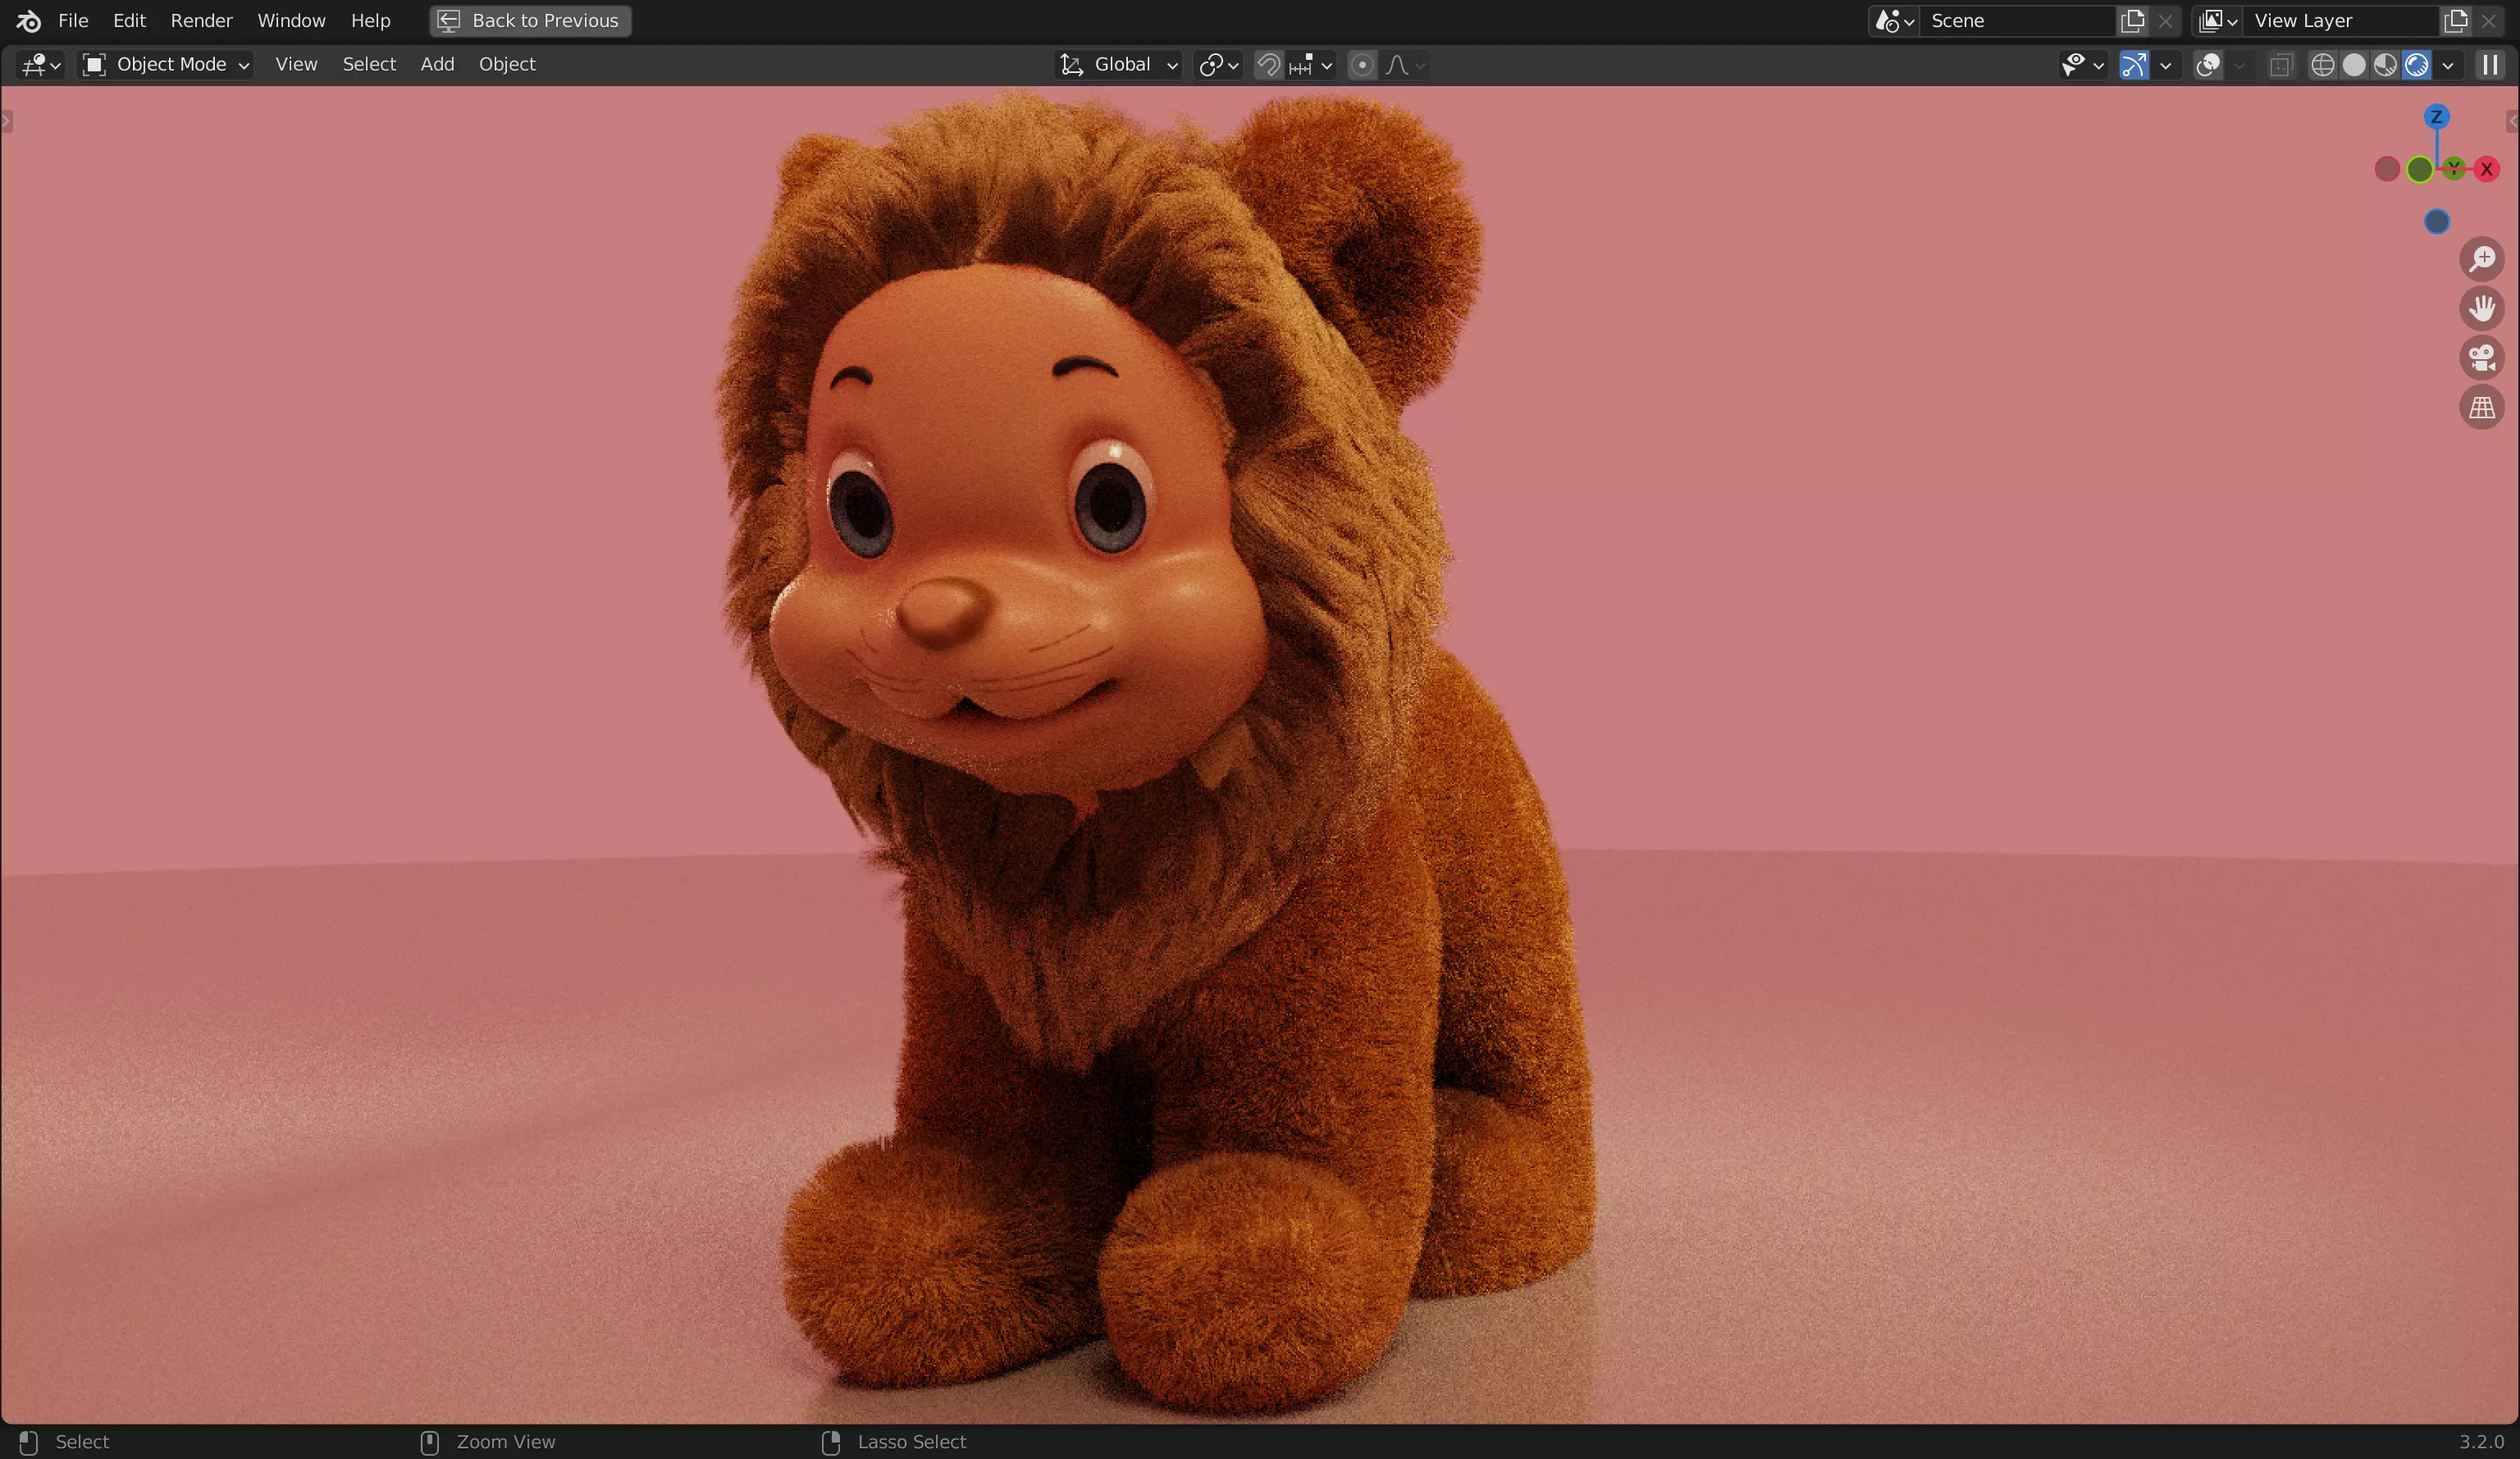Toggle snapping magnet icon
The image size is (2520, 1459).
tap(1268, 65)
